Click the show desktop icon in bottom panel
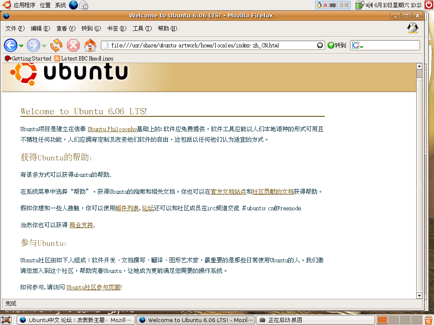Viewport: 434px width, 325px height. point(6,320)
